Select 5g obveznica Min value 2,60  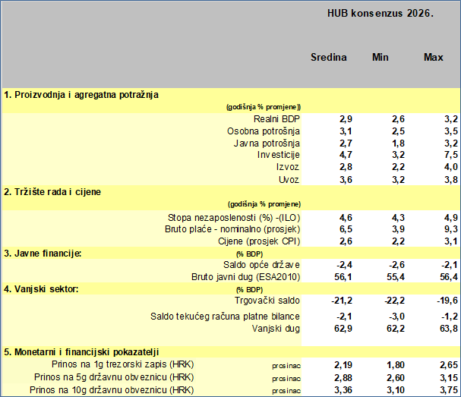[396, 377]
